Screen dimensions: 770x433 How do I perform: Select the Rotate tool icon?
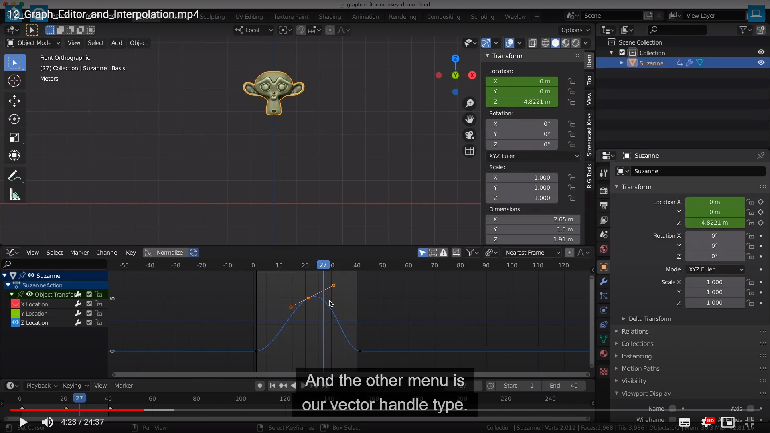point(14,119)
